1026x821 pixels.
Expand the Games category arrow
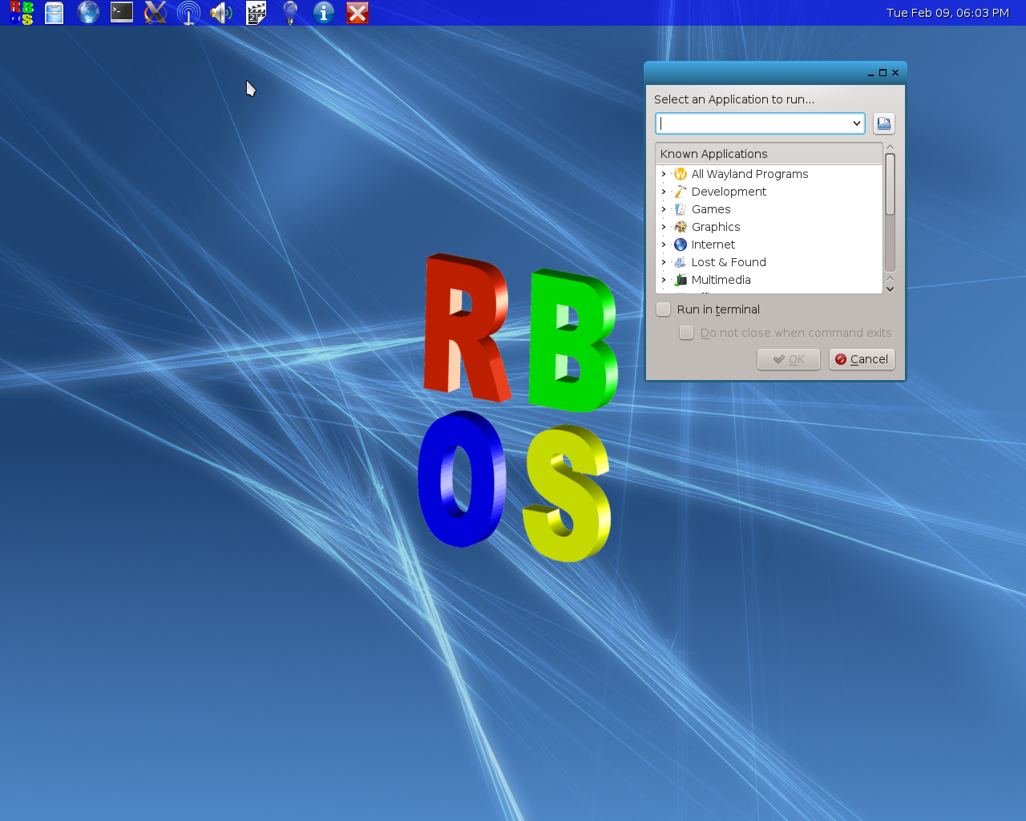point(664,209)
